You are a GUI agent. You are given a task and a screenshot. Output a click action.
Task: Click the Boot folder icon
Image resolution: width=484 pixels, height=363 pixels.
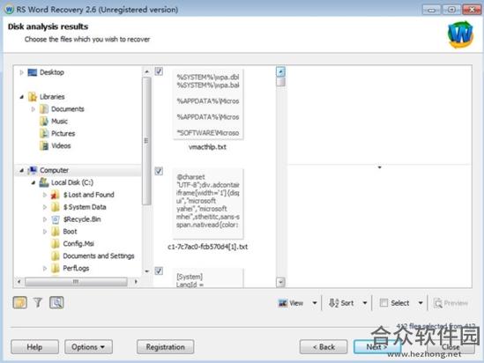point(56,232)
